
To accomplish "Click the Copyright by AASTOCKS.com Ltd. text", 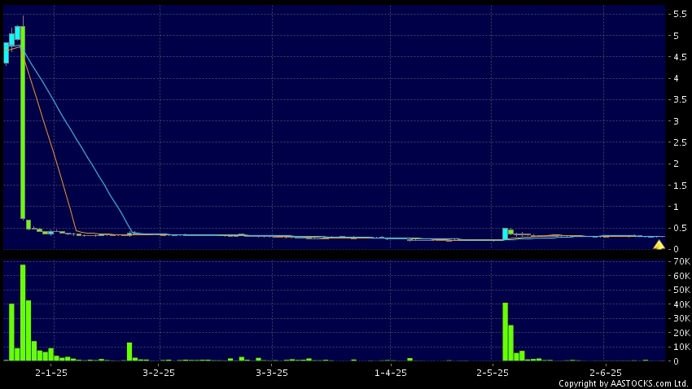I will pos(623,383).
